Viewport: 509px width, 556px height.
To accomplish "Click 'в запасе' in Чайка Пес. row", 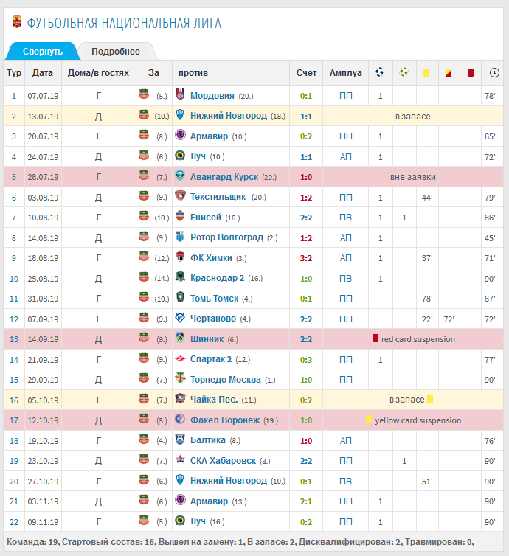I will (407, 400).
